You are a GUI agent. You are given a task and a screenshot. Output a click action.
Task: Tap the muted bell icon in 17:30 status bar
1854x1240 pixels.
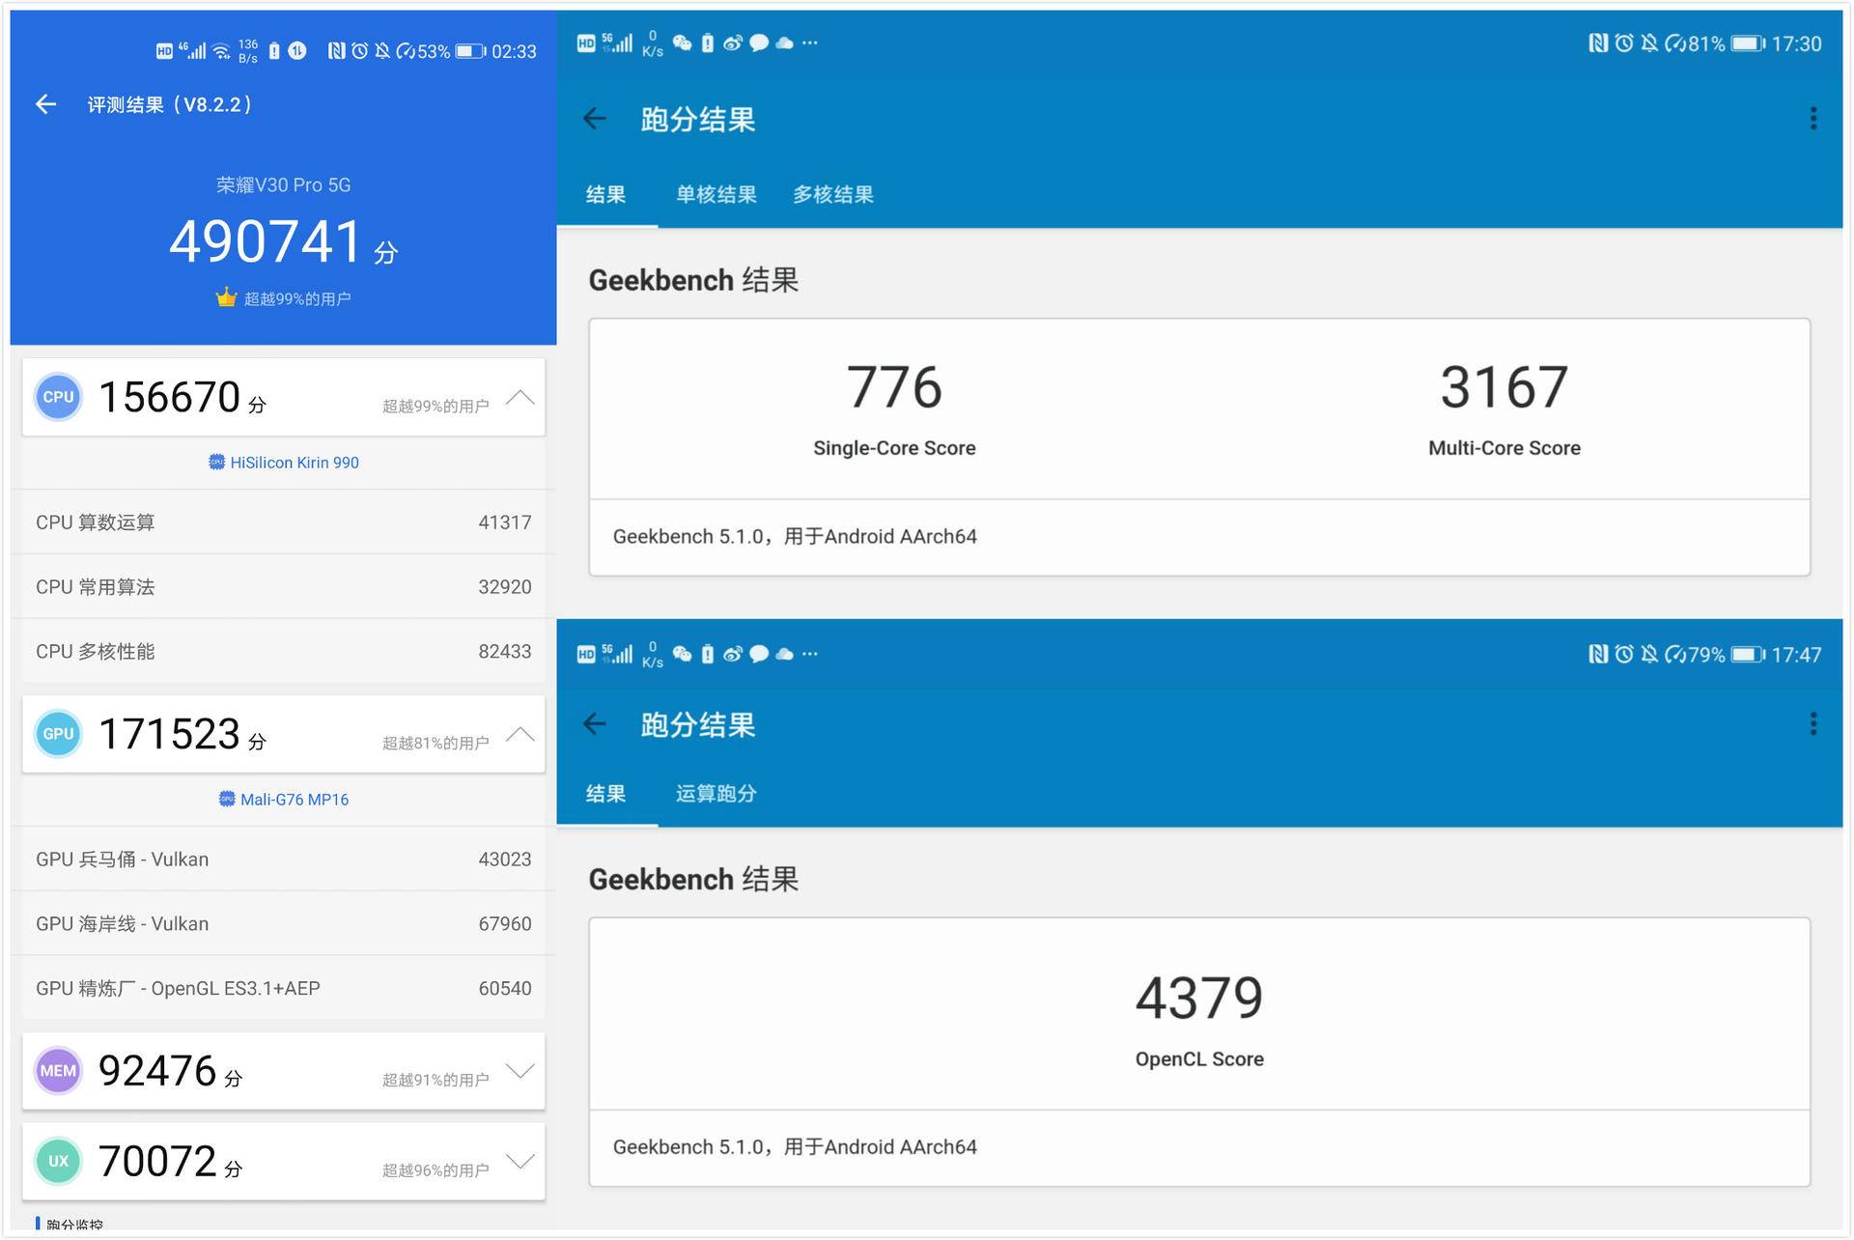[1649, 43]
